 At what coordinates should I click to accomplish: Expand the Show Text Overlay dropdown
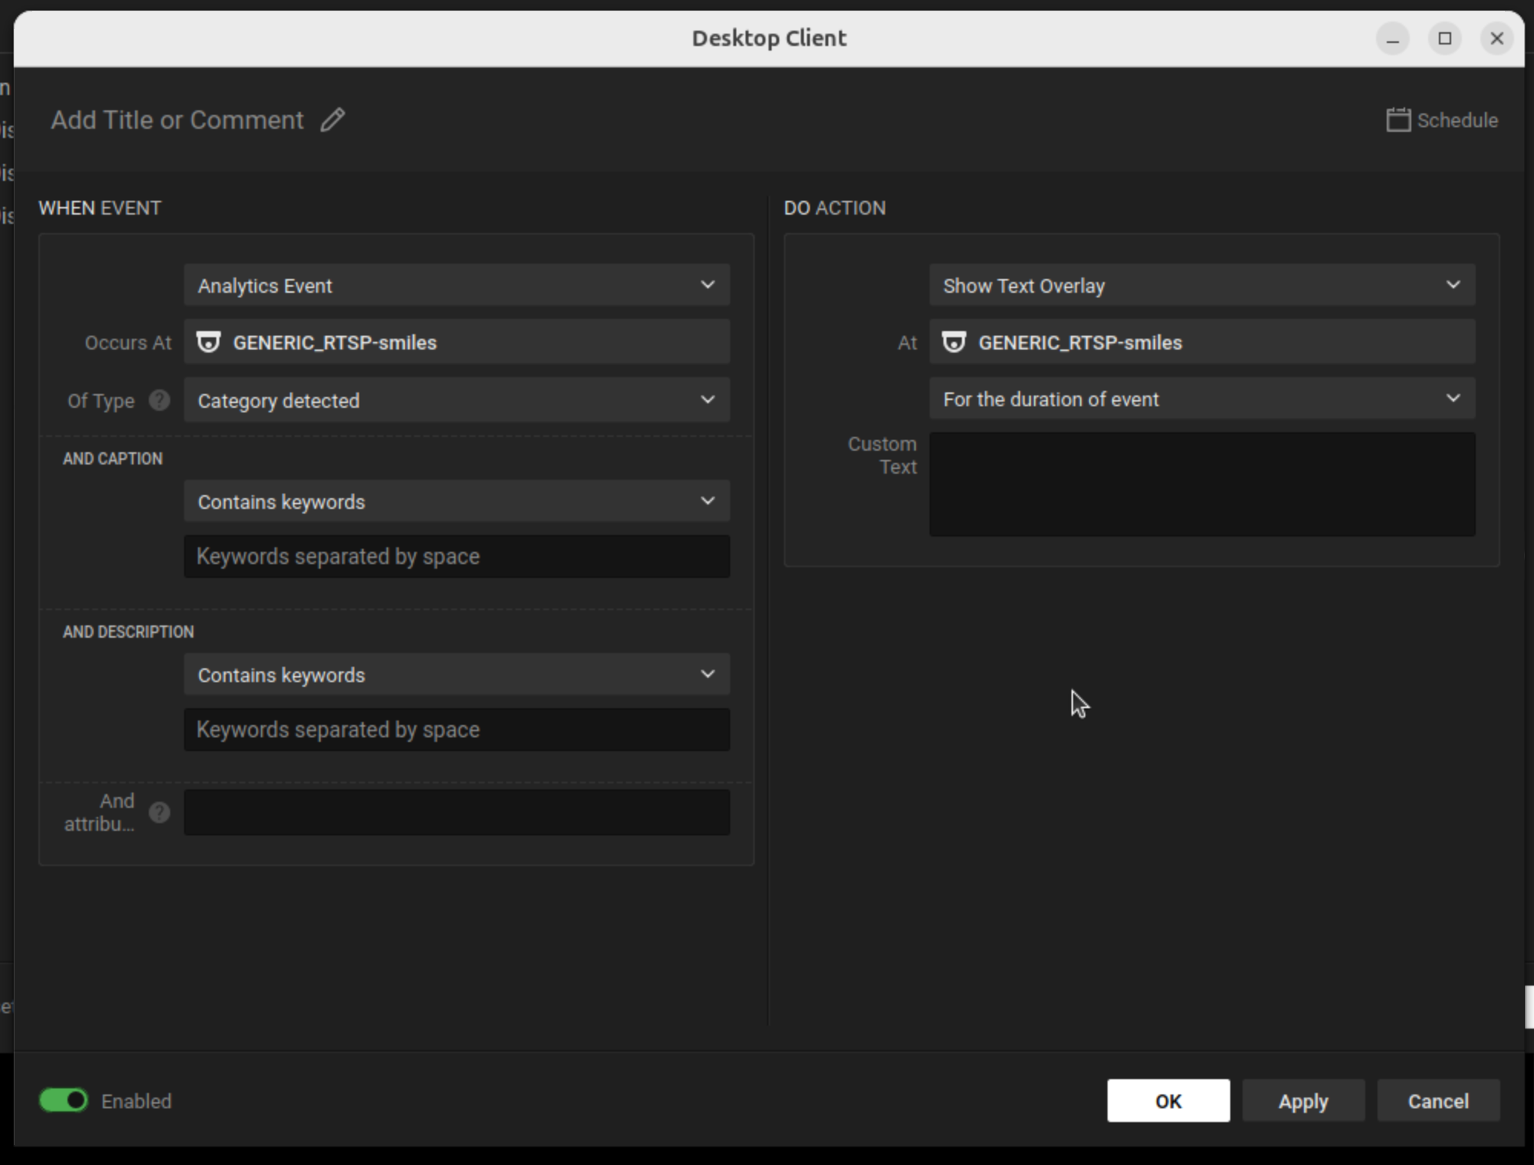[x=1201, y=285]
